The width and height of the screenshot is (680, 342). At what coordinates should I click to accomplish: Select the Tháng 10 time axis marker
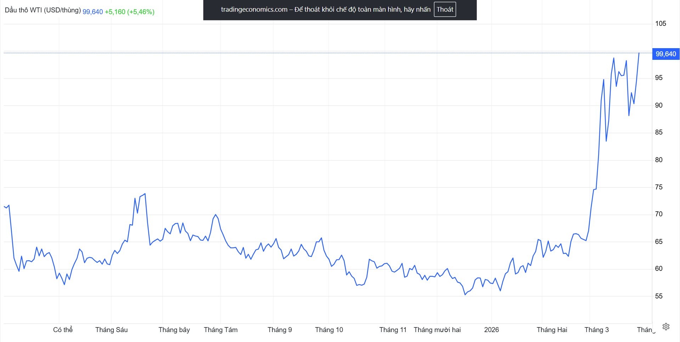point(329,330)
